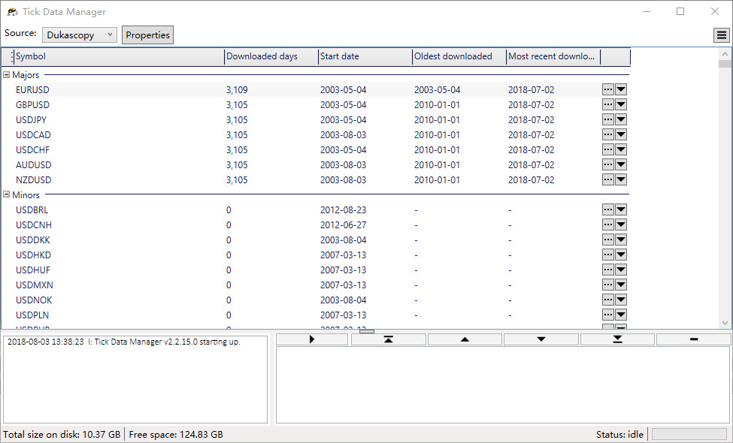Open the ellipsis options for USDJPY
Screen dimensions: 733x443
608,119
